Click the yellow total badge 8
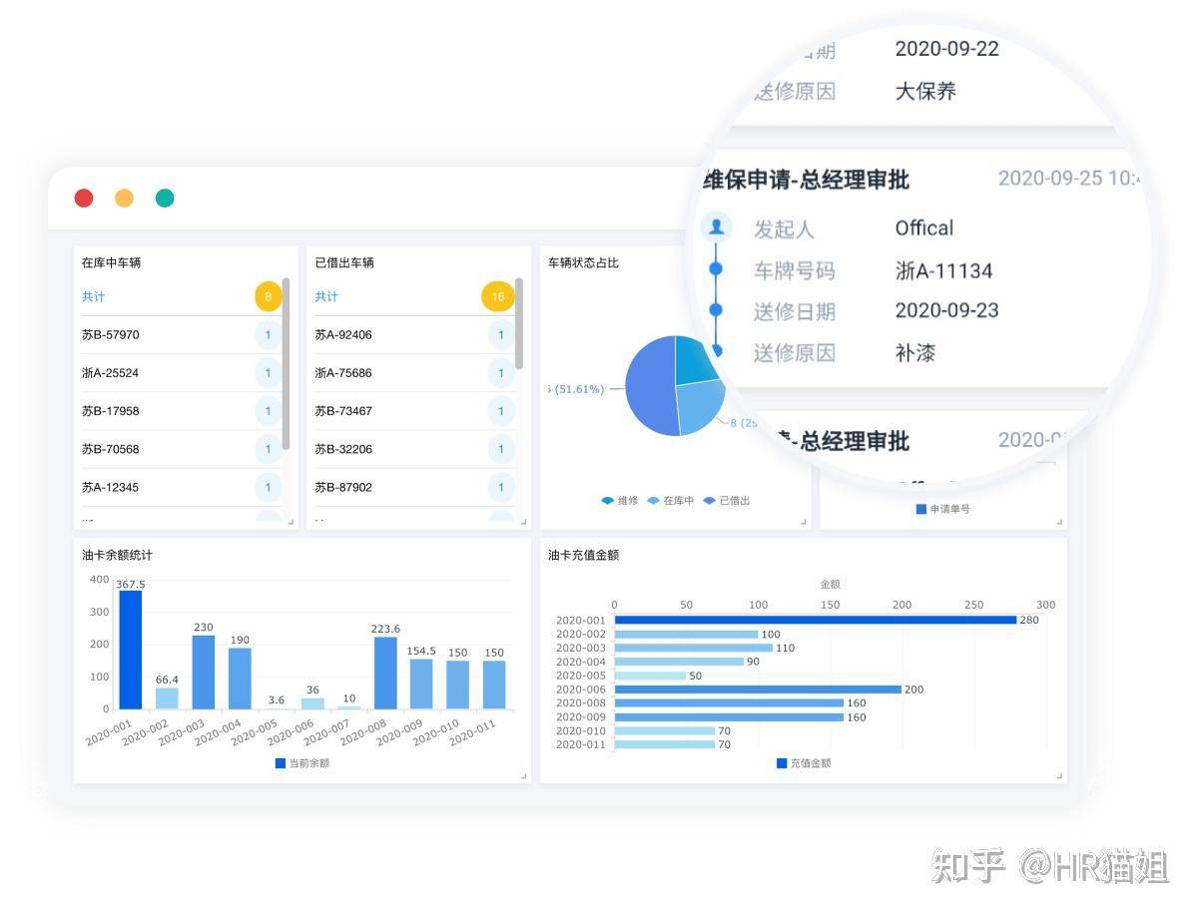Screen dimensions: 1200x916 coord(268,296)
